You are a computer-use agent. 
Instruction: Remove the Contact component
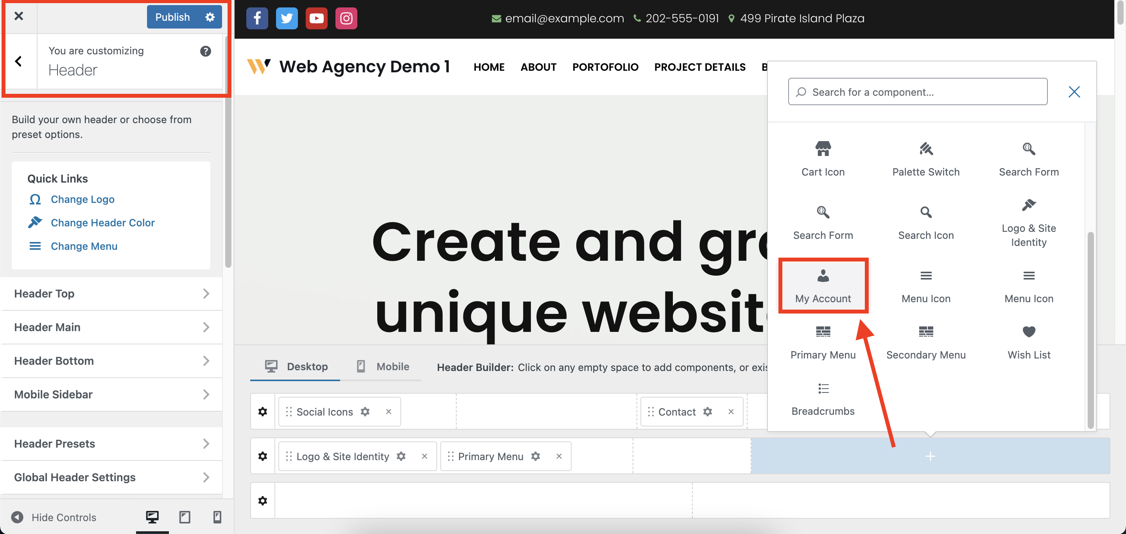point(731,412)
